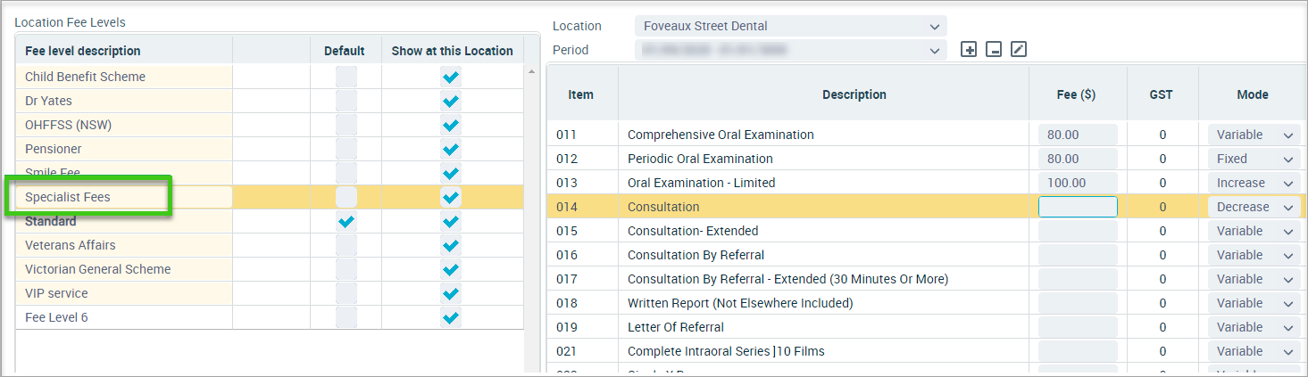
Task: Click the Mode column header
Action: click(1253, 94)
